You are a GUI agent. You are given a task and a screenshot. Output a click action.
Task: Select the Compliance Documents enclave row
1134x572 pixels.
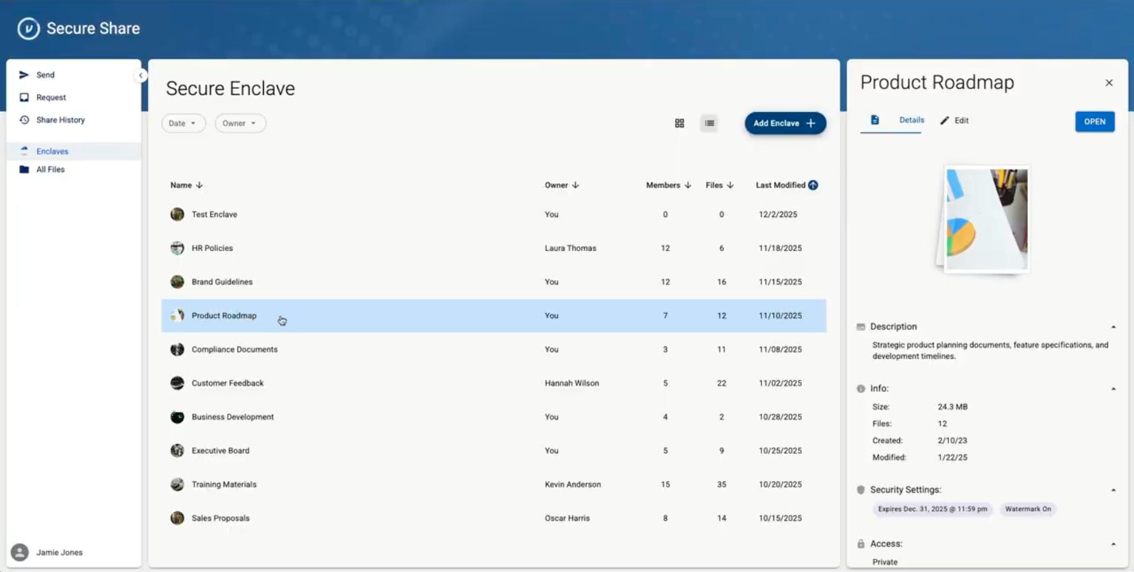click(x=234, y=349)
